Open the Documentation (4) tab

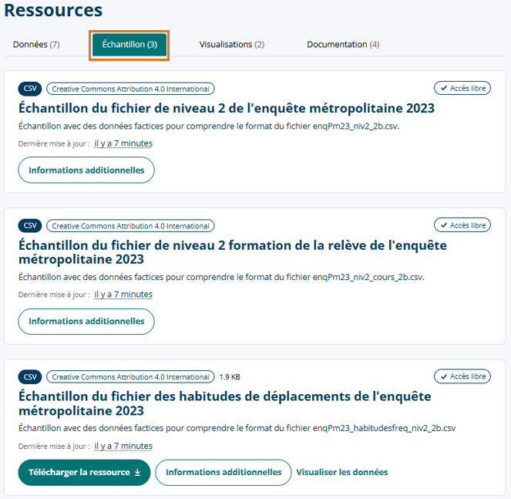point(343,45)
